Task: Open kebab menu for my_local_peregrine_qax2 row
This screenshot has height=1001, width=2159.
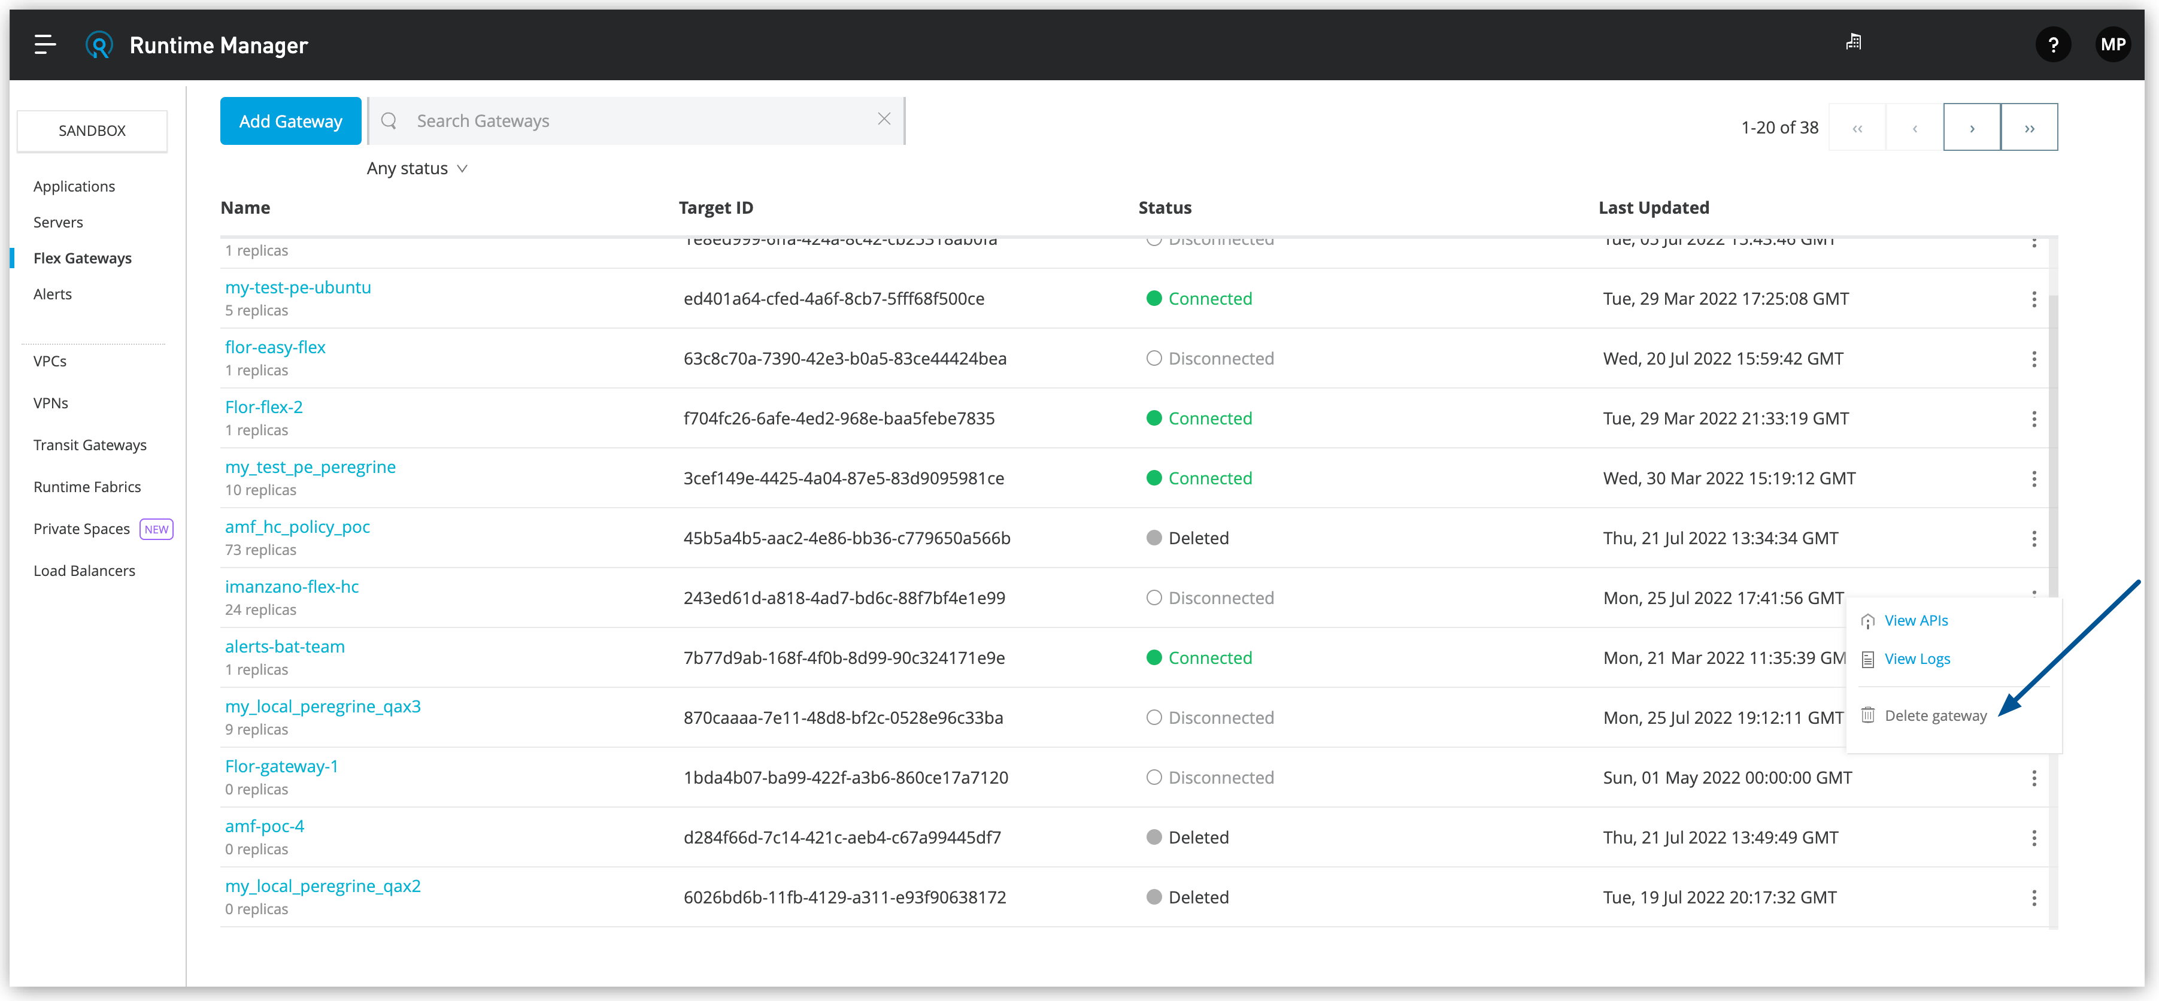Action: pos(2033,898)
